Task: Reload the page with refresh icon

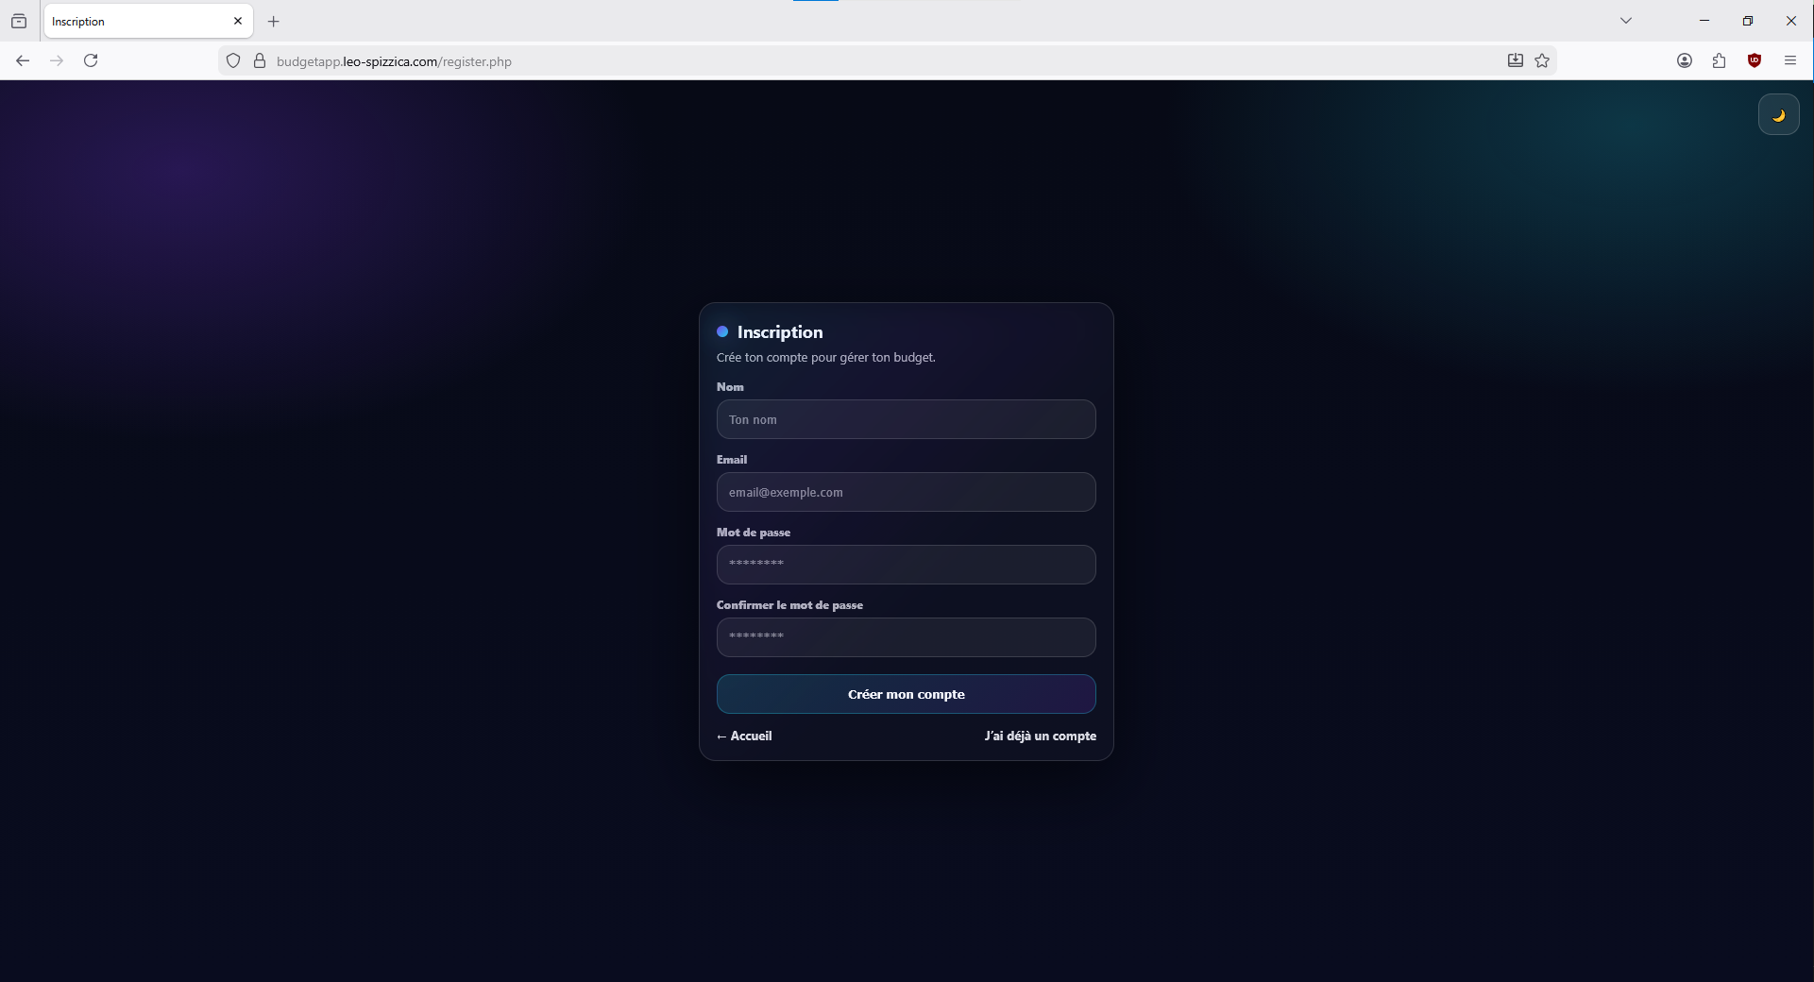Action: [x=91, y=60]
